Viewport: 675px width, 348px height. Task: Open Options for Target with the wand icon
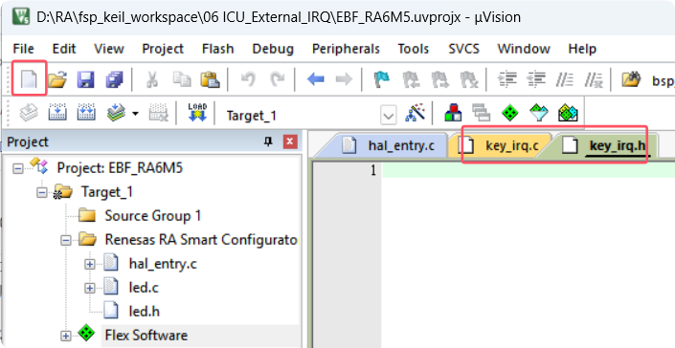(416, 113)
